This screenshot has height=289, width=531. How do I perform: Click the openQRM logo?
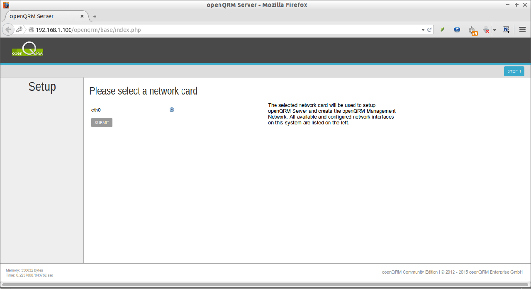click(27, 49)
